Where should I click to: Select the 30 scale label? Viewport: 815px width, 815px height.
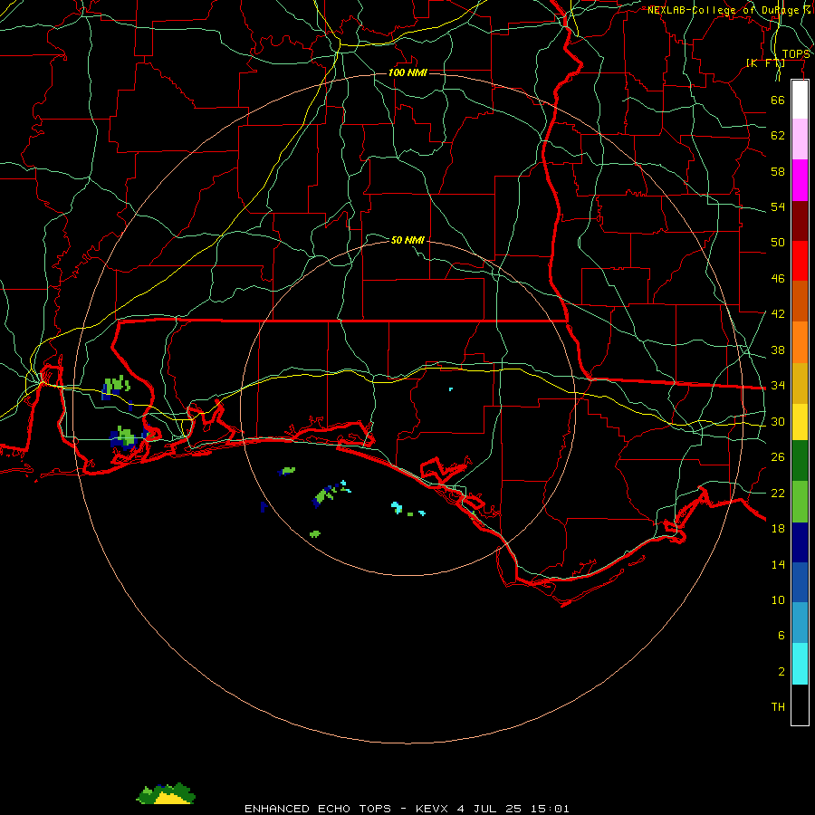[778, 421]
